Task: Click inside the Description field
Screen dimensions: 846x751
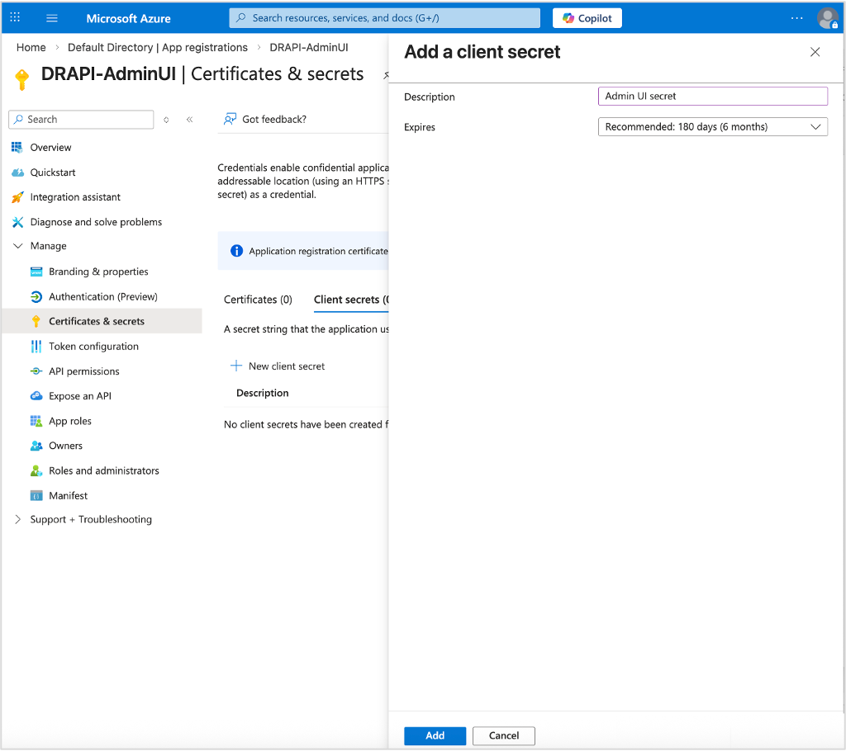Action: [712, 96]
